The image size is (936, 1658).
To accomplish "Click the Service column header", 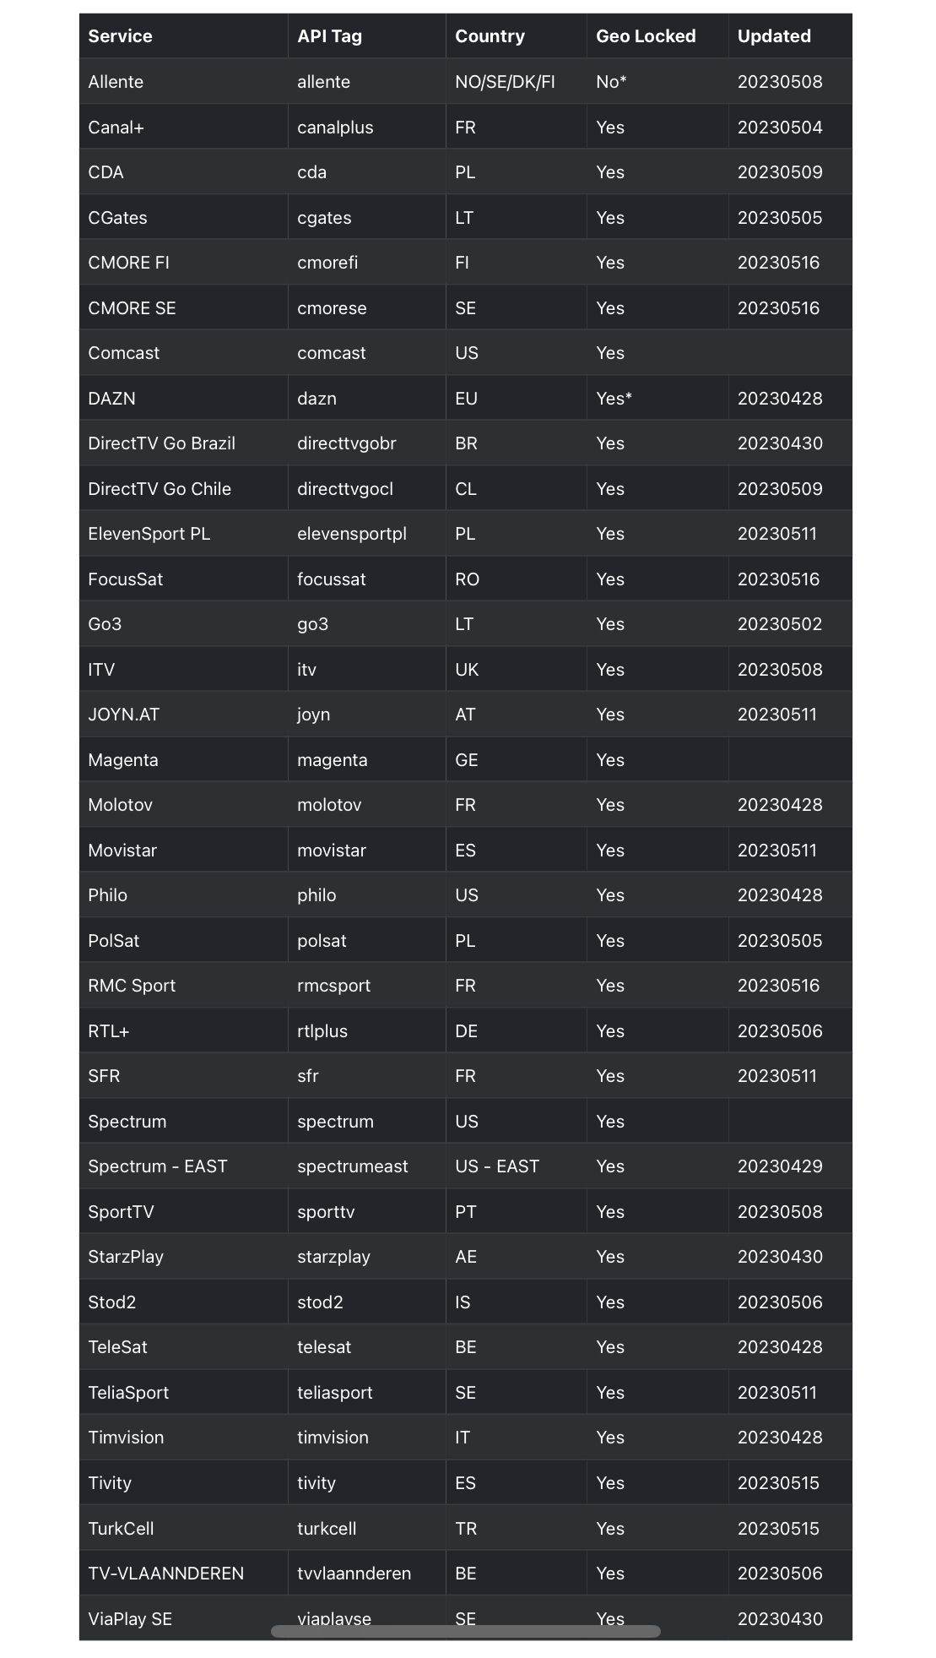I will pyautogui.click(x=121, y=36).
